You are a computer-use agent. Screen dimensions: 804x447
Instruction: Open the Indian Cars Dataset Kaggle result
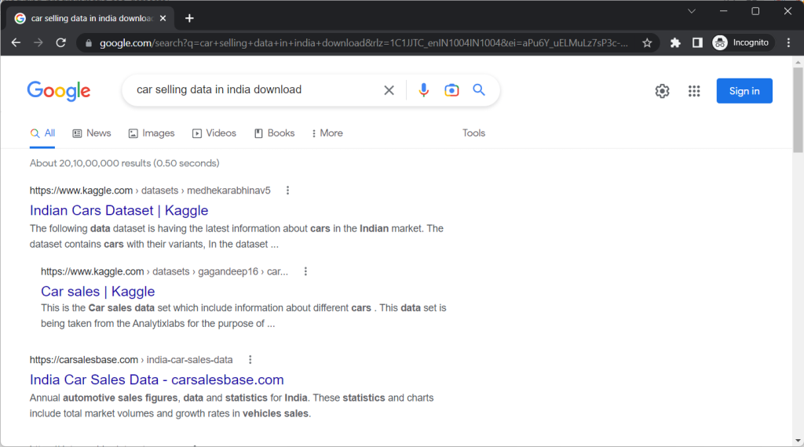[x=119, y=210]
